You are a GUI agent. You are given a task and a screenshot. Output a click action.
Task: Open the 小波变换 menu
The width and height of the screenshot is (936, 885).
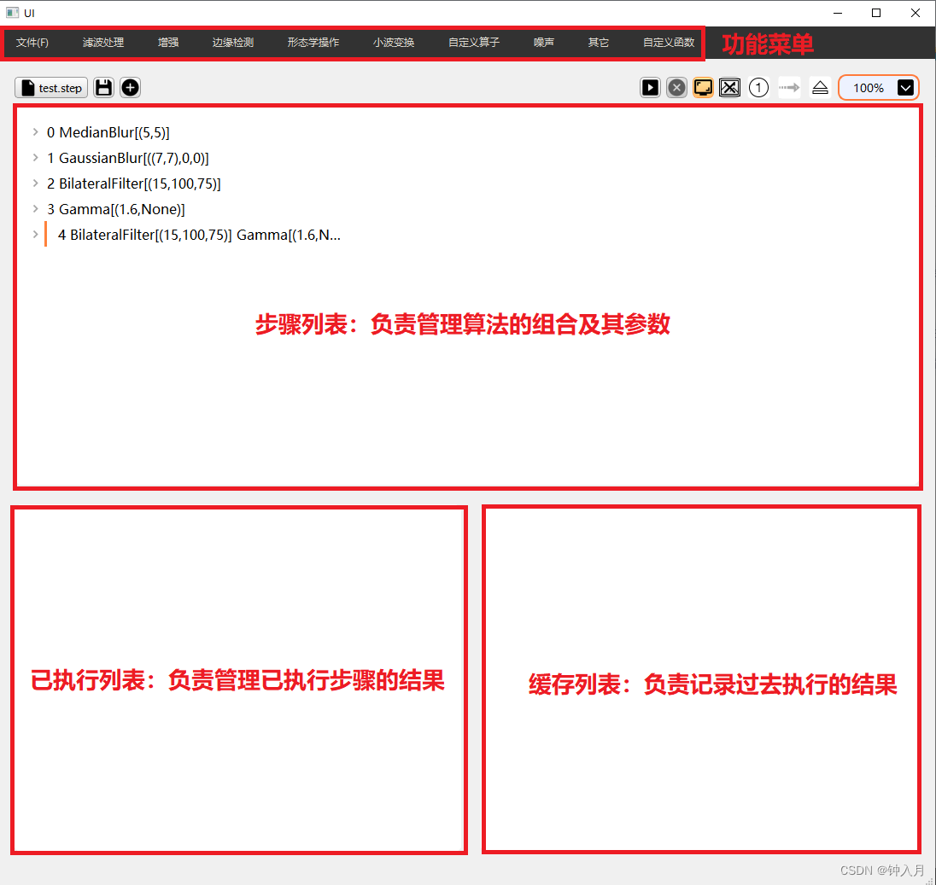point(394,43)
